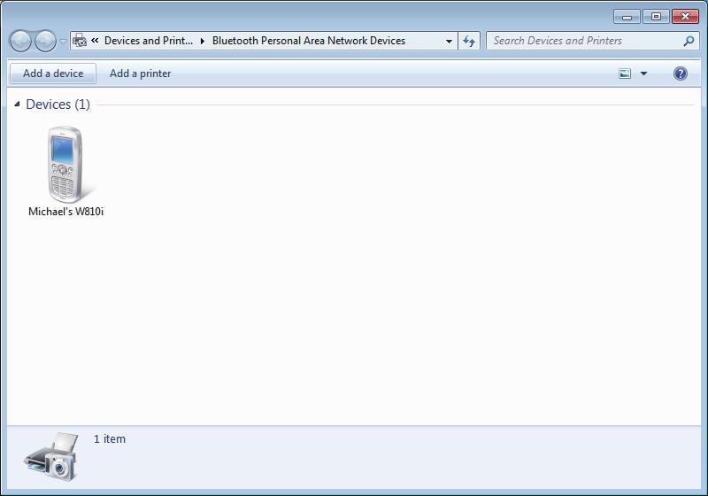The image size is (708, 496).
Task: Expand the hidden breadcrumb chevron in address bar
Action: pyautogui.click(x=95, y=40)
